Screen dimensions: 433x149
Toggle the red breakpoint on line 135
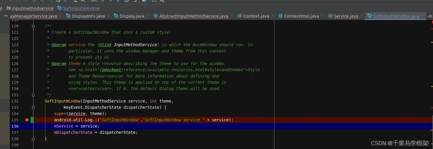click(x=27, y=120)
